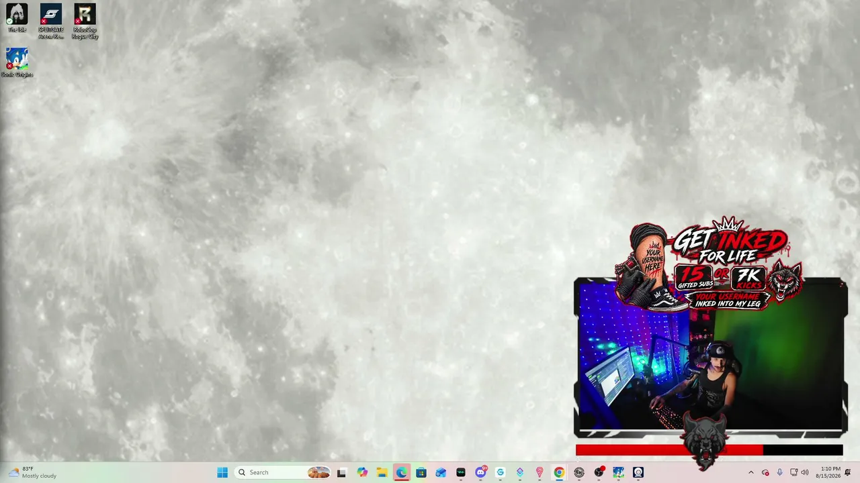Switch to the Sonic game on the taskbar
860x483 pixels.
coord(618,472)
